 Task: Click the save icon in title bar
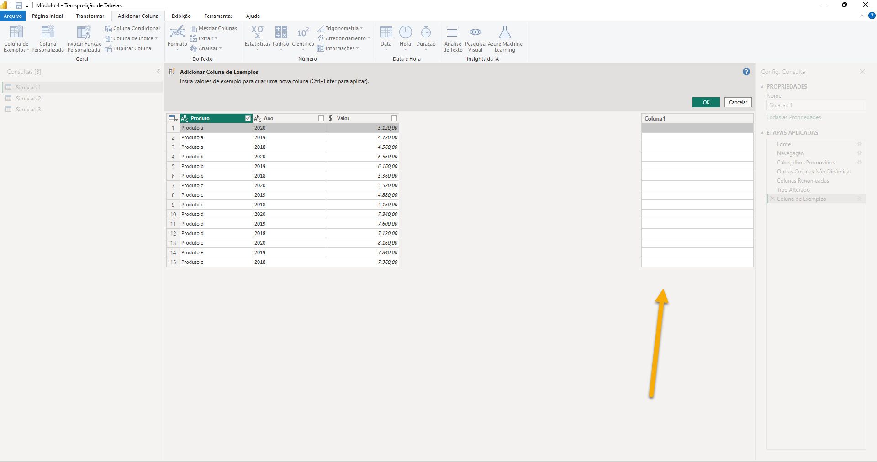[19, 5]
